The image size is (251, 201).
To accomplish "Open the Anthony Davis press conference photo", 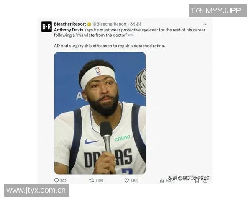I will point(100,113).
